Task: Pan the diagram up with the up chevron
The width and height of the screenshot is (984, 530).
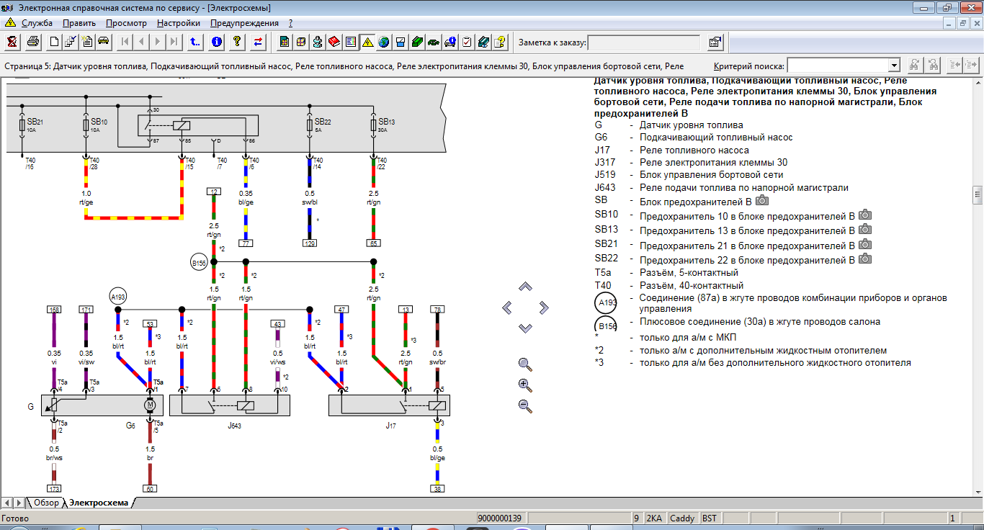Action: click(525, 287)
